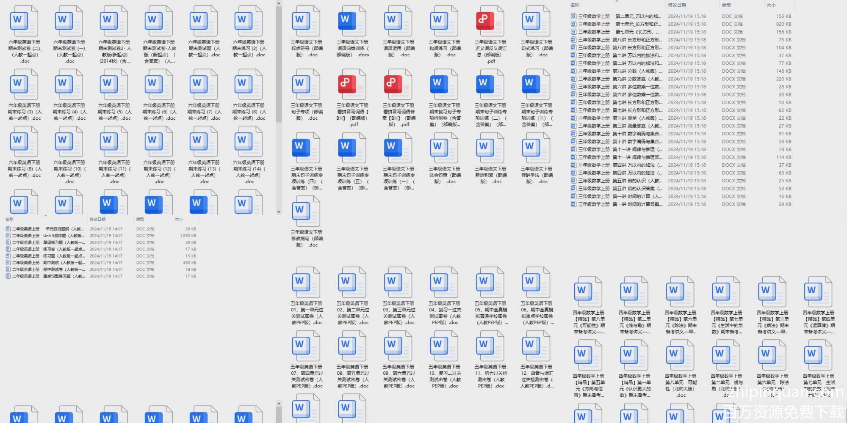The width and height of the screenshot is (847, 423).
Task: Open 四年级数学上册 第八单元 可能性 document
Action: click(x=680, y=356)
